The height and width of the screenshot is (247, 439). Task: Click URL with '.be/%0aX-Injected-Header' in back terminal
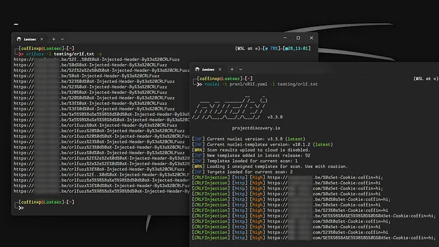(x=87, y=76)
